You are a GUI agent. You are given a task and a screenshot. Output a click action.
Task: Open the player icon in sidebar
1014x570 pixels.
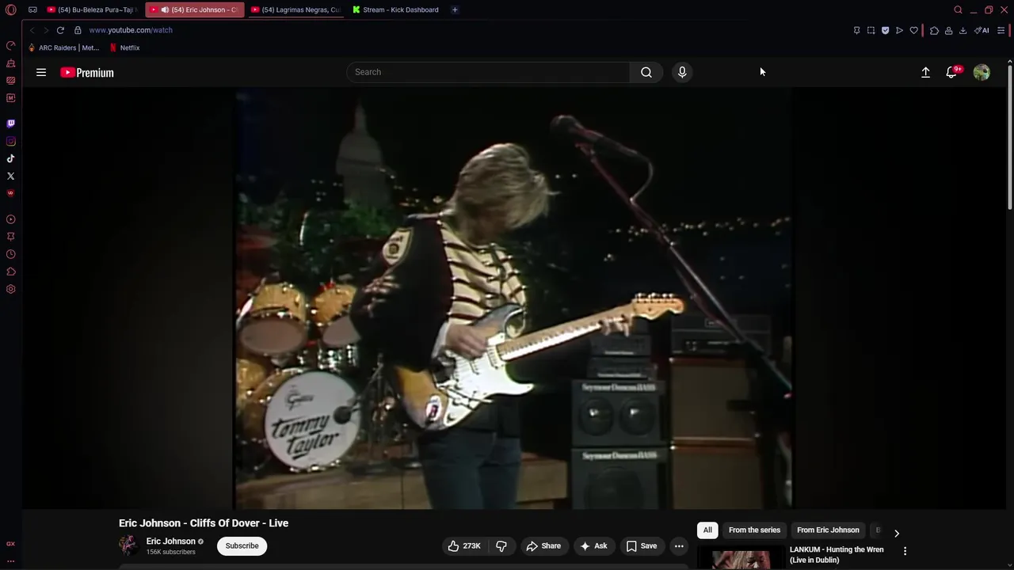pos(10,219)
